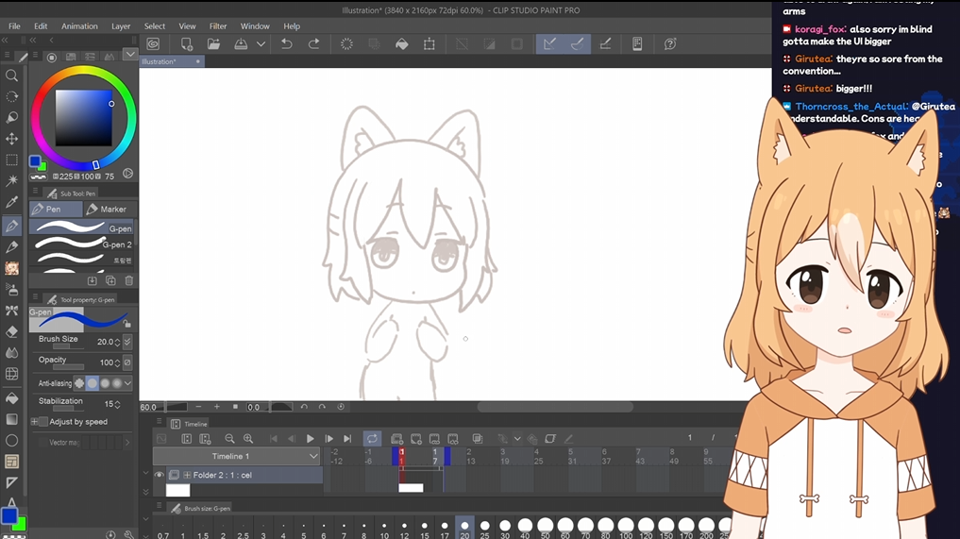Image resolution: width=960 pixels, height=539 pixels.
Task: Zoom out the timeline
Action: pyautogui.click(x=229, y=439)
